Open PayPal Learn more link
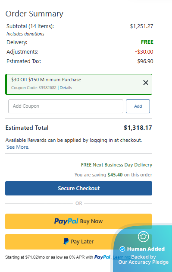 [x=122, y=257]
